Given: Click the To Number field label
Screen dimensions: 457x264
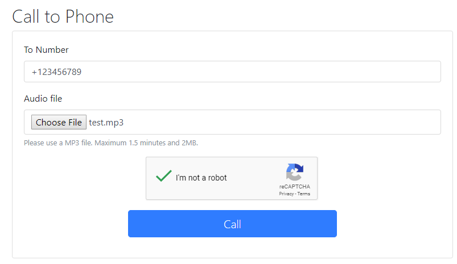Looking at the screenshot, I should coord(46,50).
